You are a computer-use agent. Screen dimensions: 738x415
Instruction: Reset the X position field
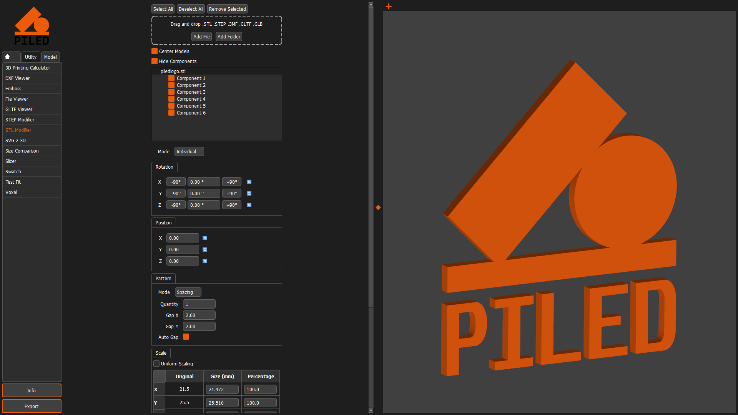(x=205, y=238)
